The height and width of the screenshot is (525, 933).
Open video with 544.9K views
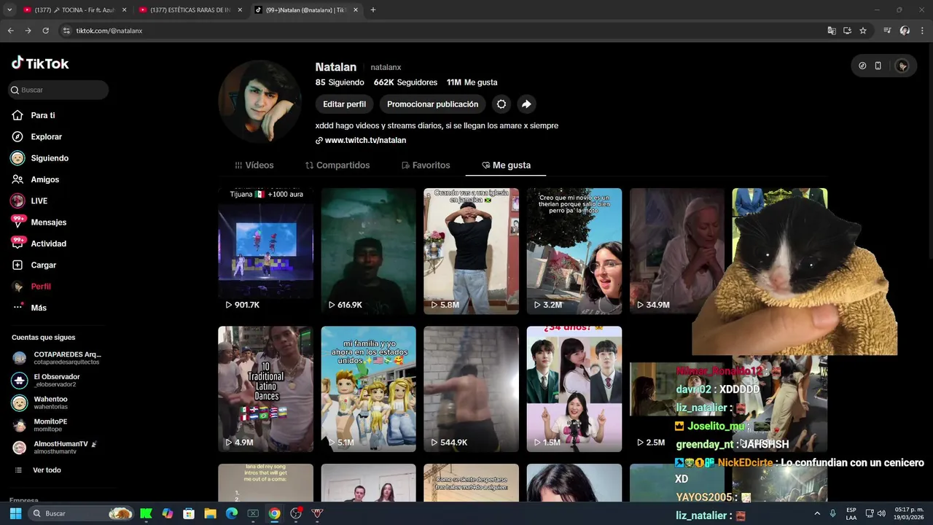pyautogui.click(x=472, y=389)
